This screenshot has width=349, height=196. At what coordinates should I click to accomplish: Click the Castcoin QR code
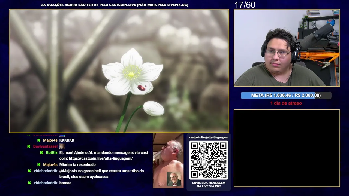pos(209,160)
